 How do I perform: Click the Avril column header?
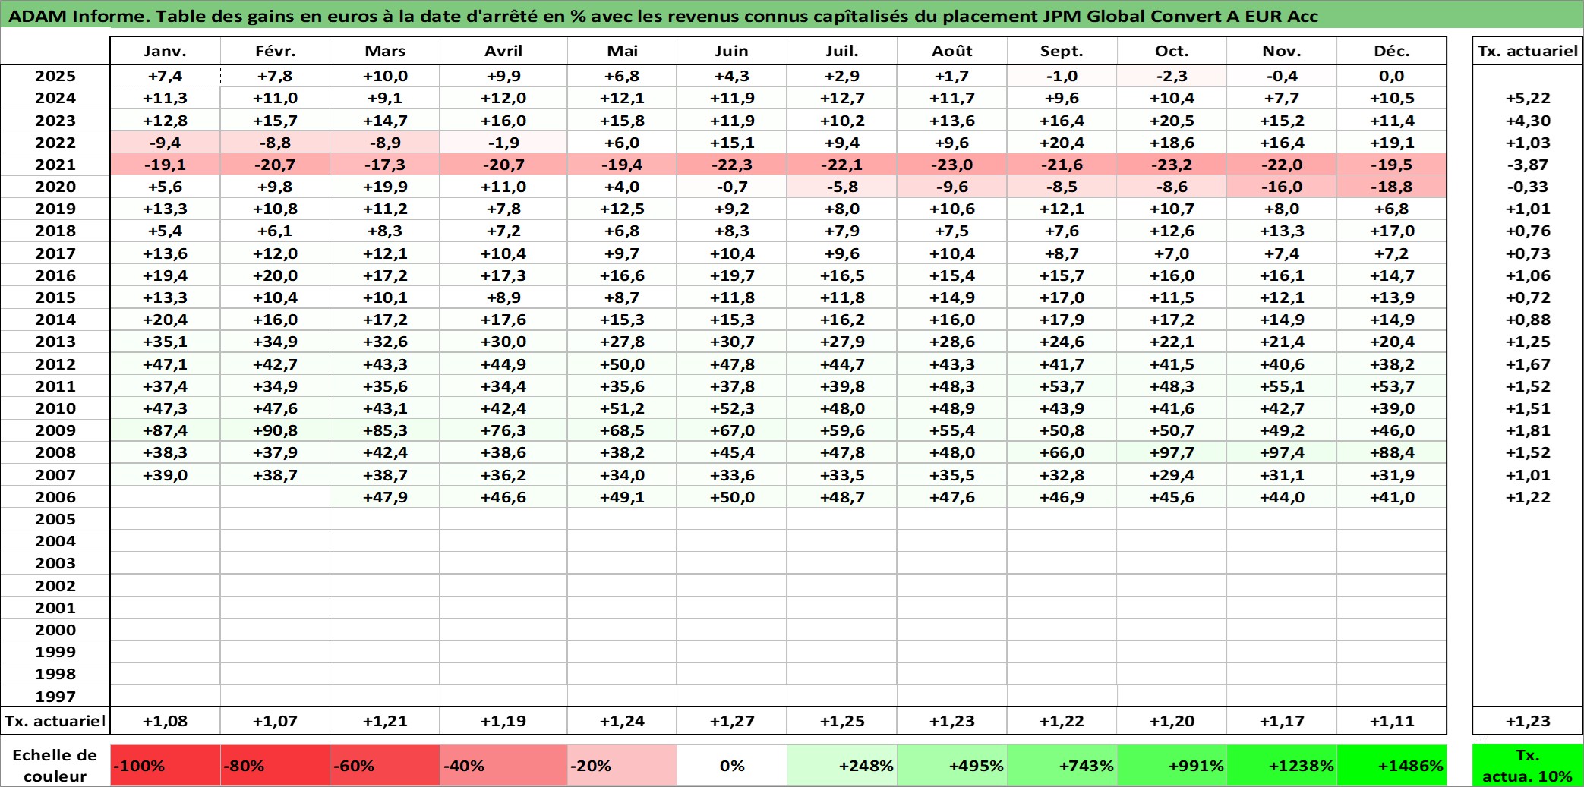[503, 51]
